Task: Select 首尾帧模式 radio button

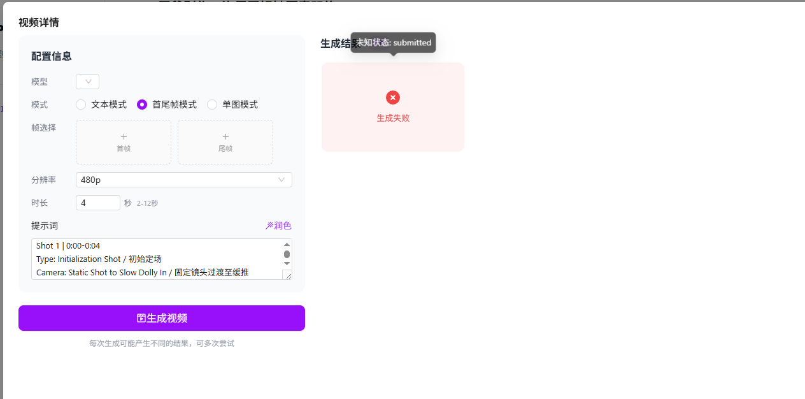Action: (142, 105)
